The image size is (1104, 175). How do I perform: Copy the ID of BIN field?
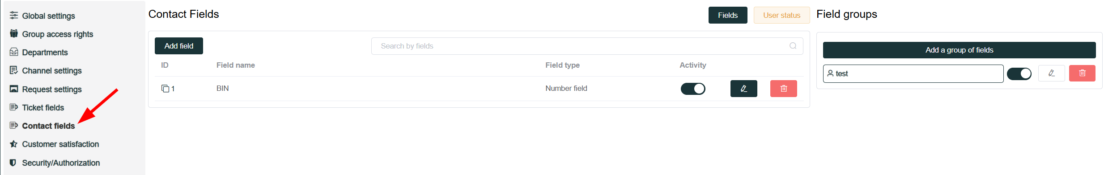[165, 89]
